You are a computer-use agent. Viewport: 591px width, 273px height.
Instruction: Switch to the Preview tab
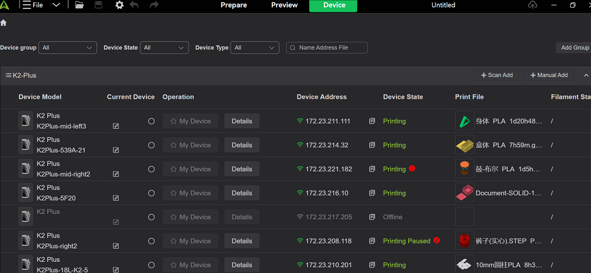click(284, 5)
